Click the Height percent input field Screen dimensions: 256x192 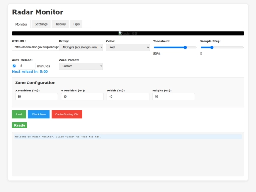(x=174, y=97)
